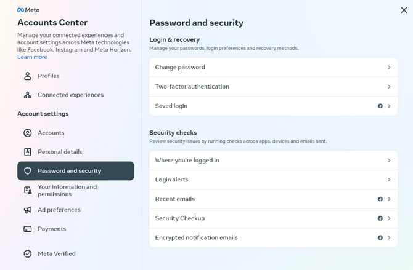Follow the Learn more link
The height and width of the screenshot is (270, 413).
[32, 57]
